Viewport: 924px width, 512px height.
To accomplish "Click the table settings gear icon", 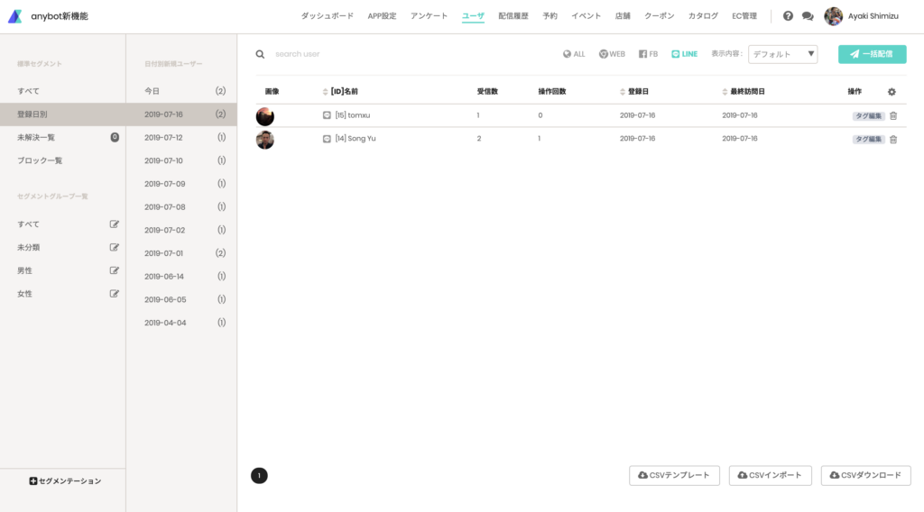I will click(x=892, y=92).
